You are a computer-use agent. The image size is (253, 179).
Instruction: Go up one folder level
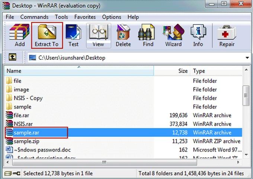pos(13,58)
